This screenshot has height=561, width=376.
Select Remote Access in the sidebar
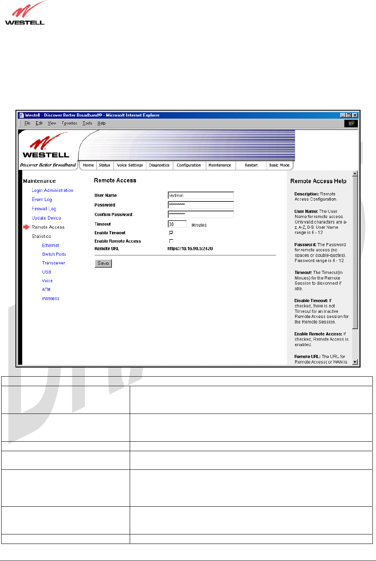[48, 227]
